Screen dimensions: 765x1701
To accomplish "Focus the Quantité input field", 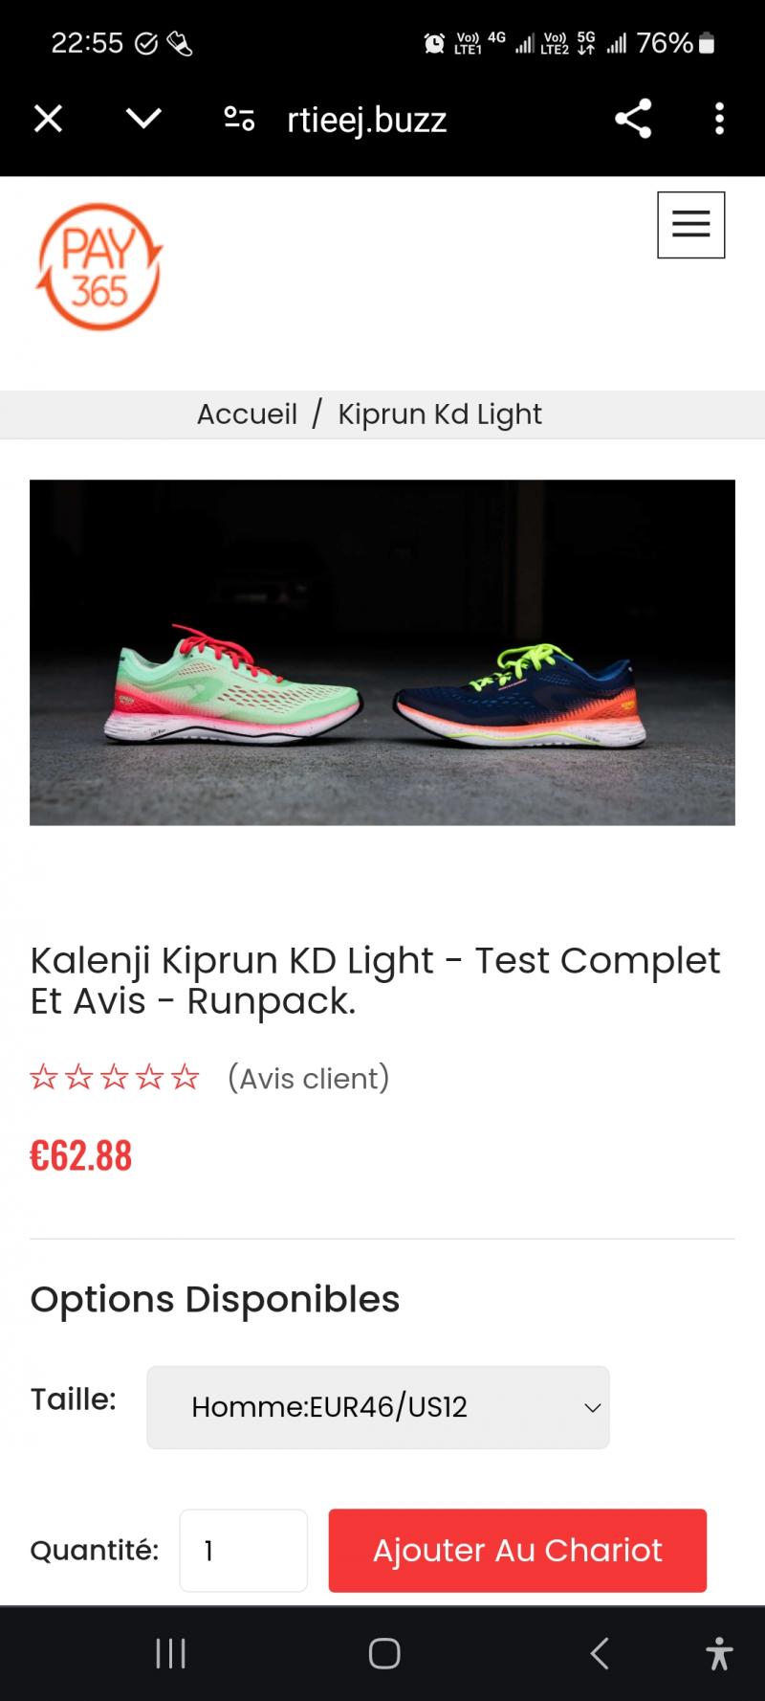I will tap(243, 1551).
